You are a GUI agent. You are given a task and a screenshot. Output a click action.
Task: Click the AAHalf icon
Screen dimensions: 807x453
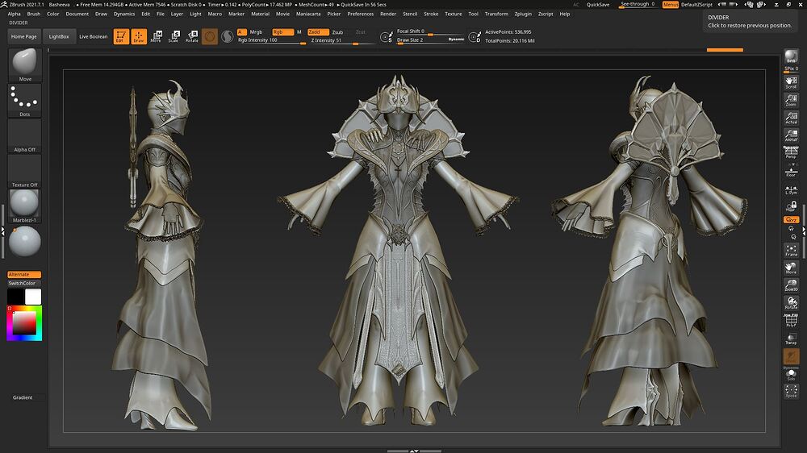pos(791,135)
